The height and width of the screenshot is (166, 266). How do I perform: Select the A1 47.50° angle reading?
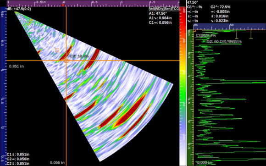(158, 13)
